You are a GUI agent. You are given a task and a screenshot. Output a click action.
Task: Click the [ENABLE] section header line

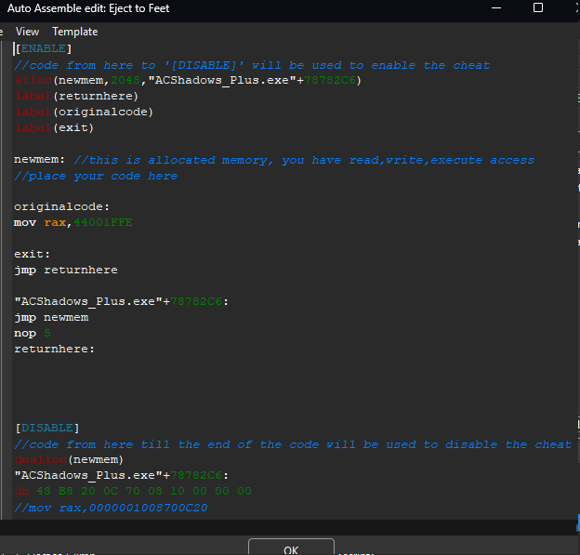[x=44, y=48]
